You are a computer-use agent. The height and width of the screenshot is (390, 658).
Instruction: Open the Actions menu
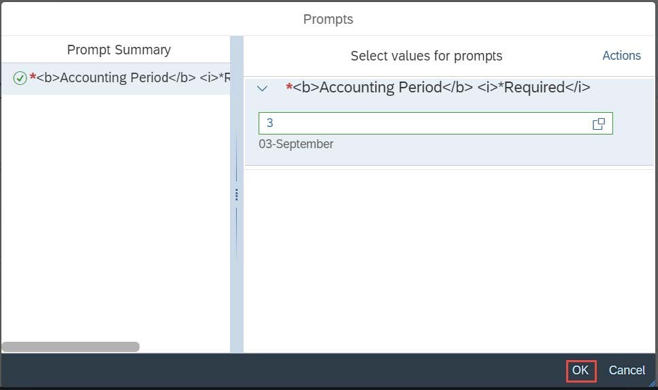point(621,56)
